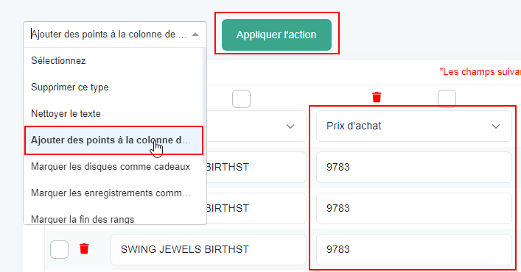Check the bottom row selection checkbox
Screen dimensions: 521x272
click(59, 249)
